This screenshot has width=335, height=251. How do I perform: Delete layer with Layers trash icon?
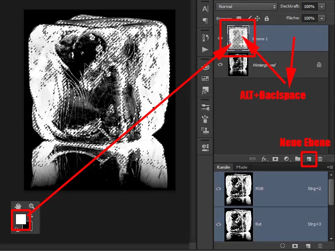coord(320,159)
